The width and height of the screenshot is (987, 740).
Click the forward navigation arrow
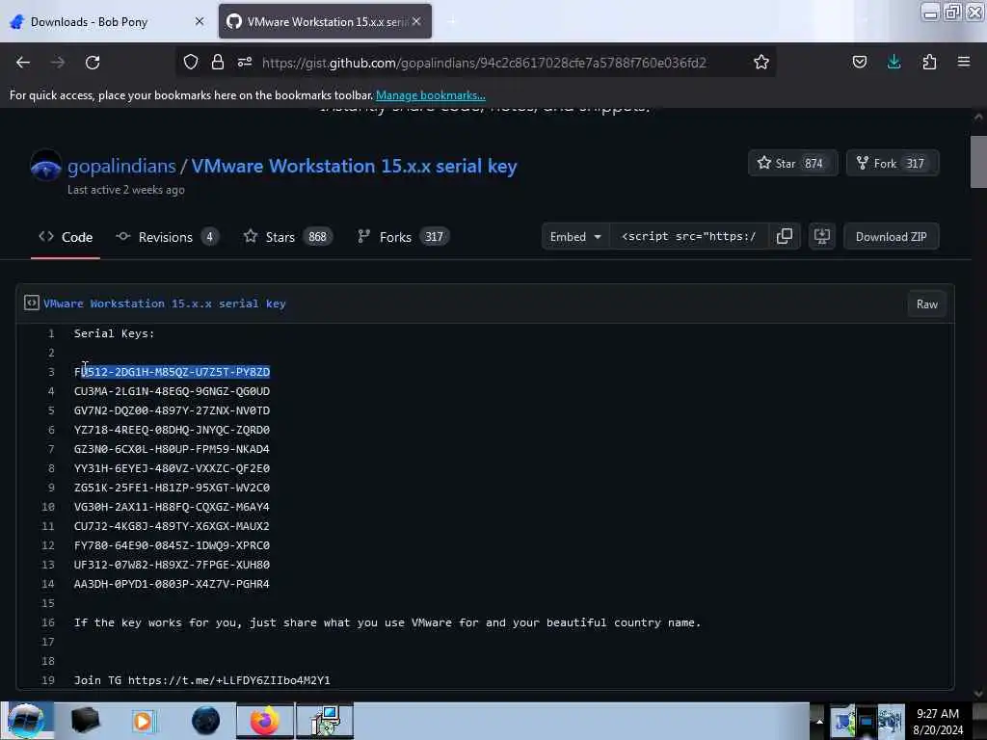tap(58, 63)
